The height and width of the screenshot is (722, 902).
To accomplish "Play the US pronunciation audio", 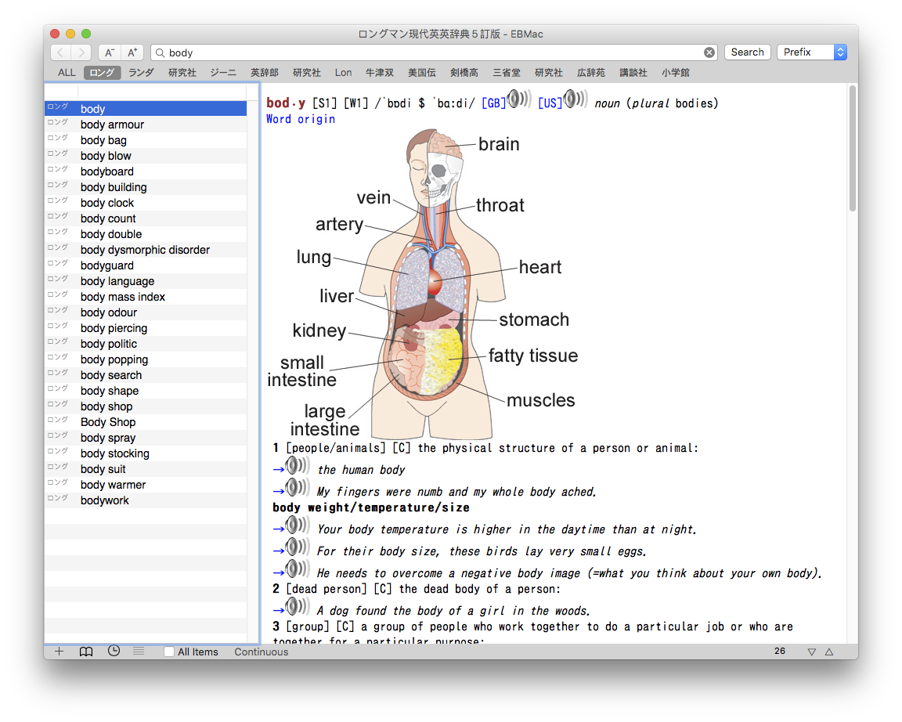I will point(575,99).
